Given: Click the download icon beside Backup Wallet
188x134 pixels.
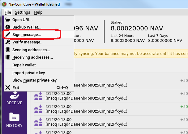Looking at the screenshot, I should 8,27.
